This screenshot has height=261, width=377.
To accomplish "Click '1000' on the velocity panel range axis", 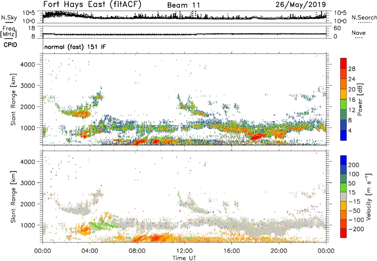I will click(x=28, y=225).
